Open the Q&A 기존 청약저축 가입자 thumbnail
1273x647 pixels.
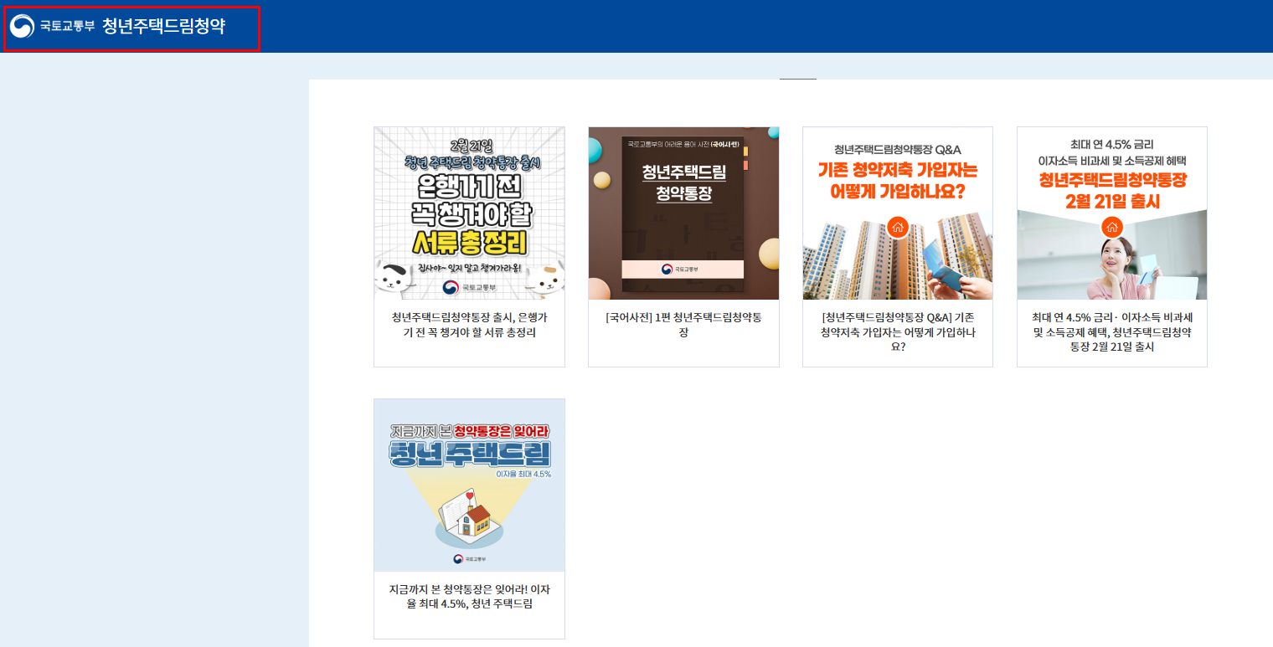pyautogui.click(x=898, y=213)
